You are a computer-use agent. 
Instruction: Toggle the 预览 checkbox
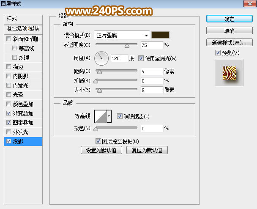[x=218, y=53]
